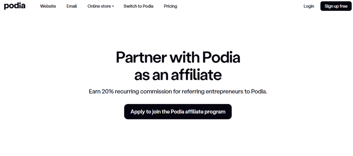
Task: Expand the Online store dropdown arrow
Action: click(x=113, y=7)
